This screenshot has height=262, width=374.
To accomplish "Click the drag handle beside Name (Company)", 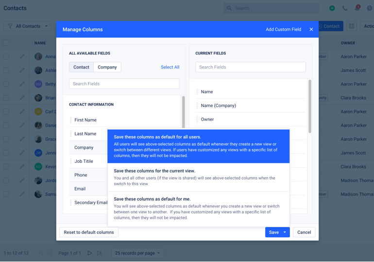I will point(197,105).
